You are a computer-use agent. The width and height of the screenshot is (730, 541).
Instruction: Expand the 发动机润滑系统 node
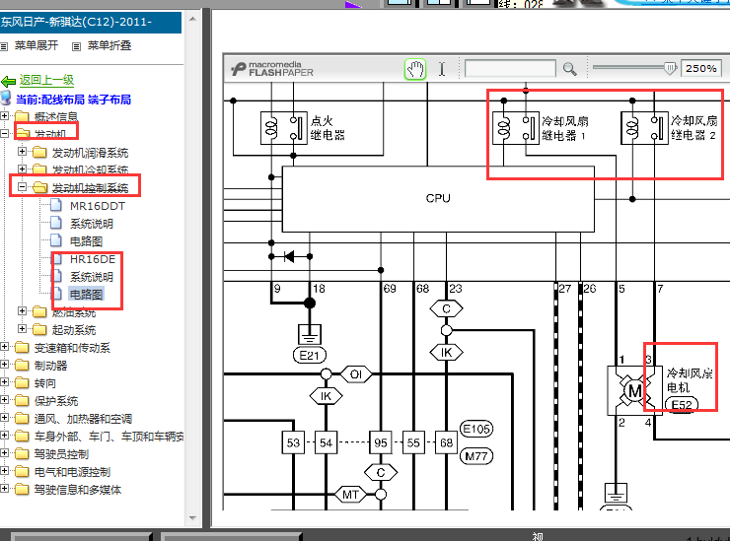(22, 151)
